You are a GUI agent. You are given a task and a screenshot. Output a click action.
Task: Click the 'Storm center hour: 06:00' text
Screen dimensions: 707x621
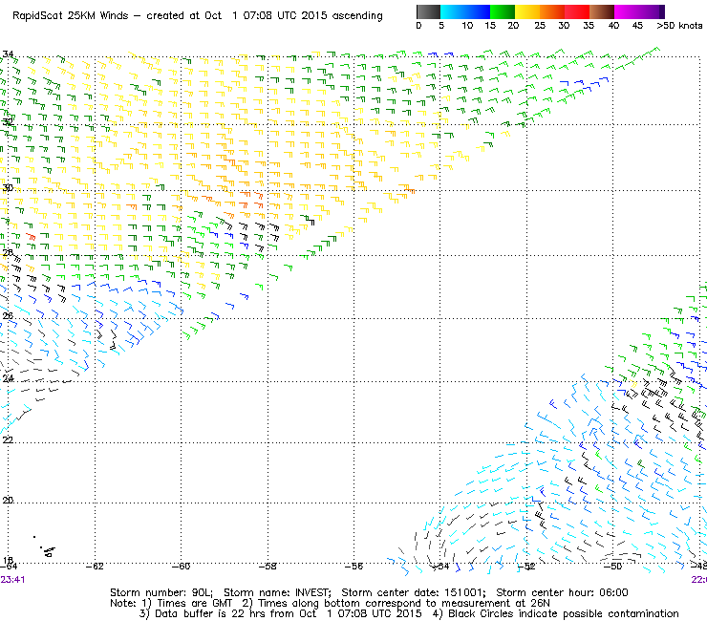click(562, 592)
